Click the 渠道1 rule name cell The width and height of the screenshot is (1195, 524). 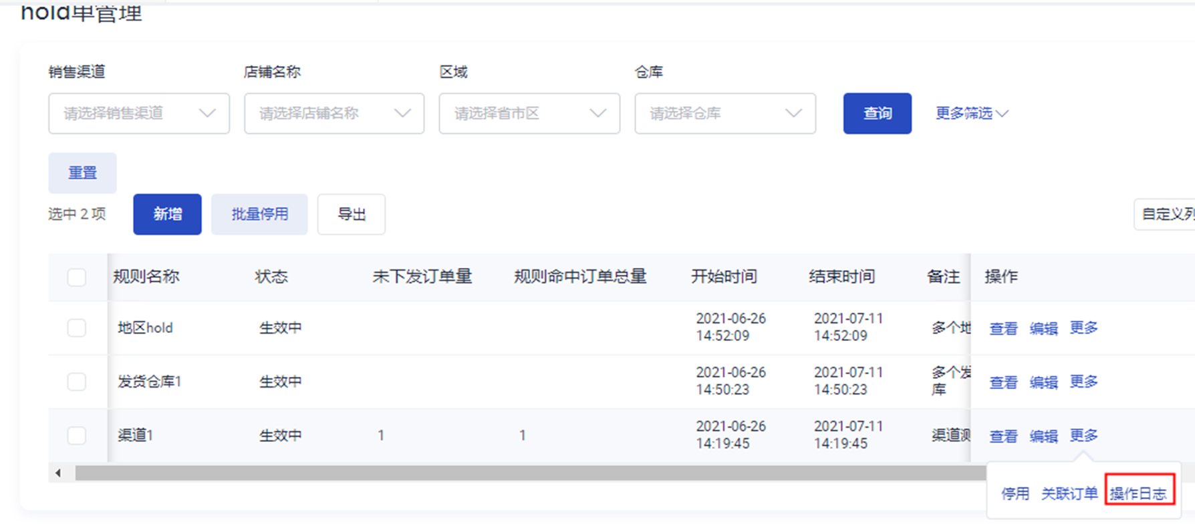136,436
